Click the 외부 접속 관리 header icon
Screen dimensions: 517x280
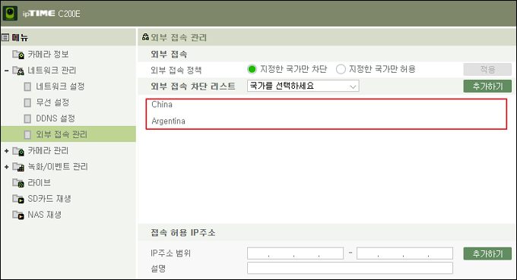point(145,37)
